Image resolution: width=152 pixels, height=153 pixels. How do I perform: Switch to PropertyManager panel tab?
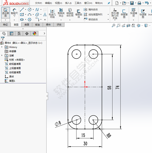11,34
